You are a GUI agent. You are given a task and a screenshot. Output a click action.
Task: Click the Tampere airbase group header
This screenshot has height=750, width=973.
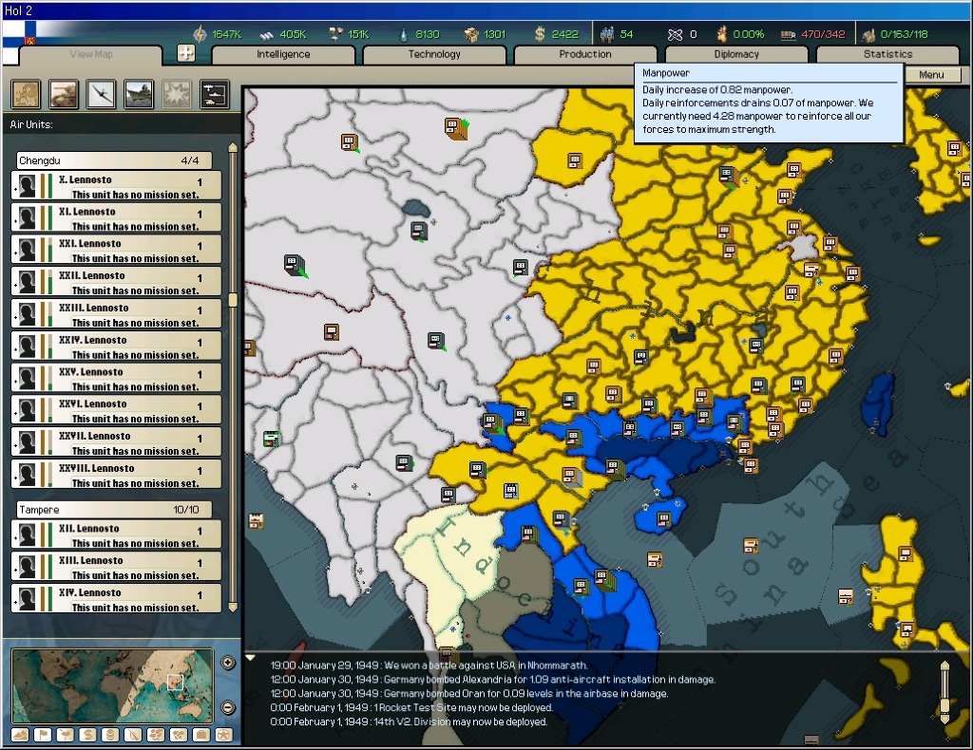pyautogui.click(x=114, y=510)
